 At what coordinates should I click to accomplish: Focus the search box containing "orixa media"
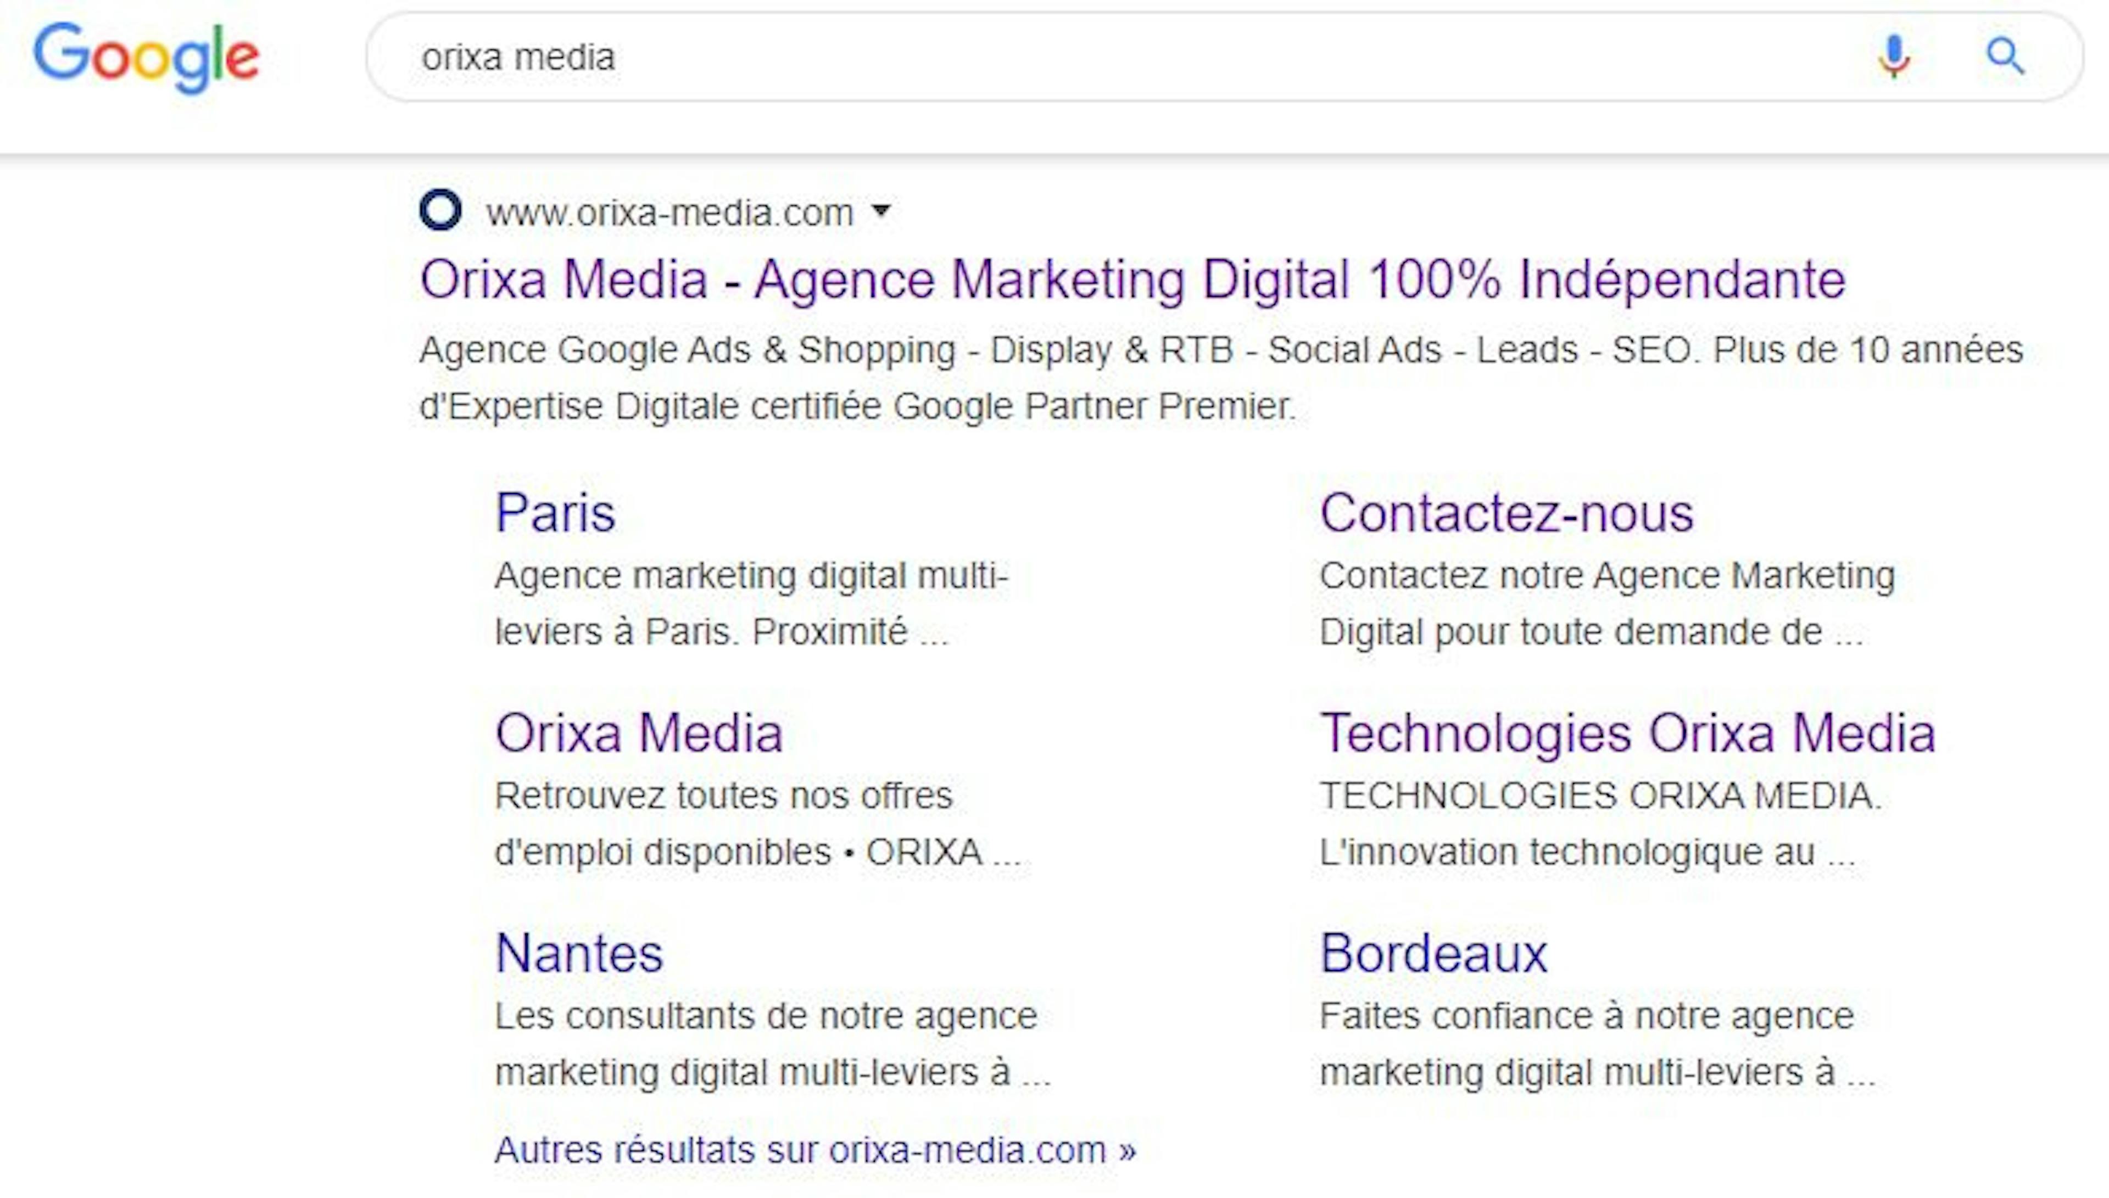coord(1070,57)
